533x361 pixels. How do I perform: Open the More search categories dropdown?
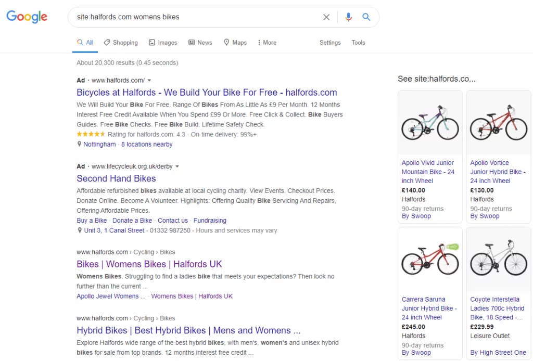pos(266,42)
